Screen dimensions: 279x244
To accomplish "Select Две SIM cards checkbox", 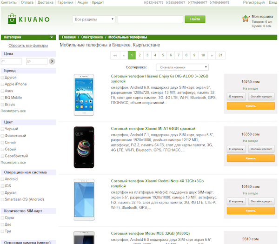I will (x=2, y=224).
